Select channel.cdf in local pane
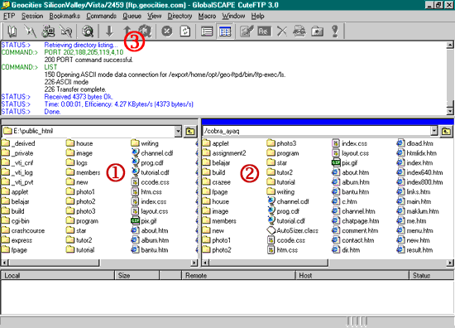 (152, 152)
